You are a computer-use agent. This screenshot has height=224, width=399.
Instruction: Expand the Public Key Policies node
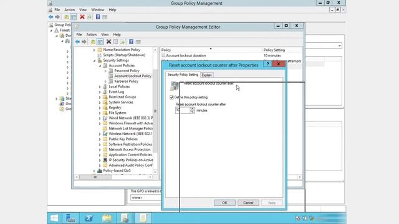point(100,139)
